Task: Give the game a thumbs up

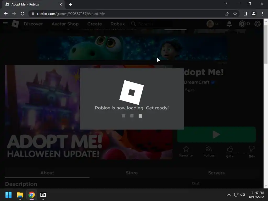Action: tap(230, 149)
